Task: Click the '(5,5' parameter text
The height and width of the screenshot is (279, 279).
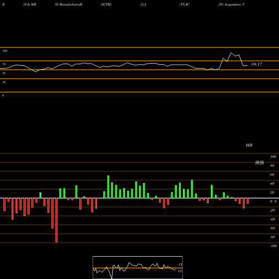Action: [143, 4]
